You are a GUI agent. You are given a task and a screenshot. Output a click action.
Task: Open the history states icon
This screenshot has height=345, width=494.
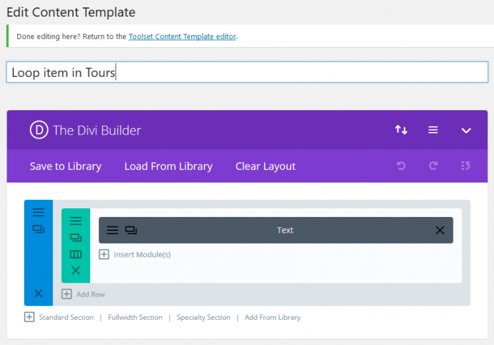coord(465,166)
